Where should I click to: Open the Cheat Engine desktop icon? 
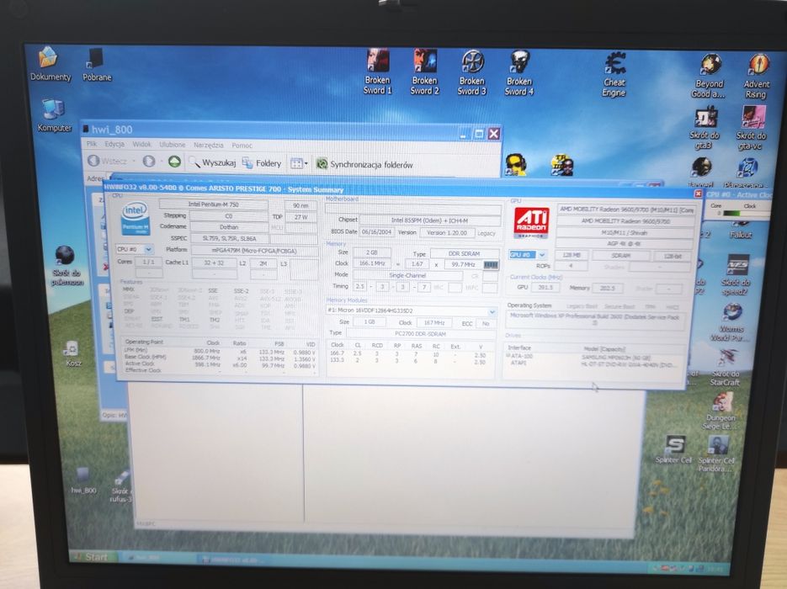point(614,74)
